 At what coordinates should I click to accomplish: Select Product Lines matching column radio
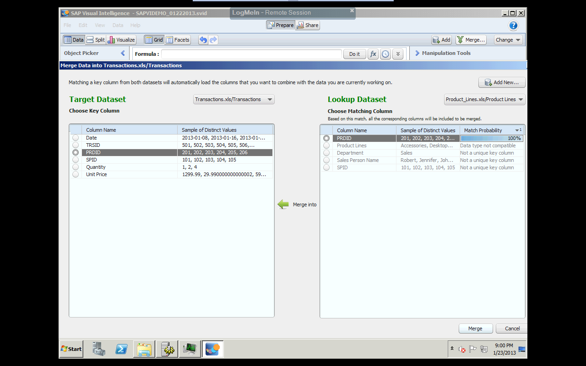pos(326,145)
